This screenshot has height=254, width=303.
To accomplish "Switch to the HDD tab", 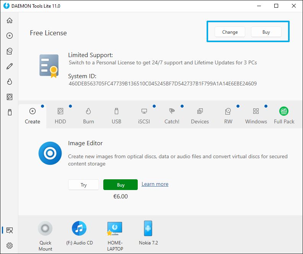I will click(60, 116).
